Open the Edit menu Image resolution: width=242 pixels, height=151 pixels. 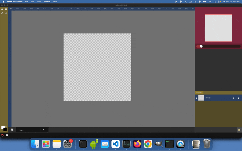[32, 2]
